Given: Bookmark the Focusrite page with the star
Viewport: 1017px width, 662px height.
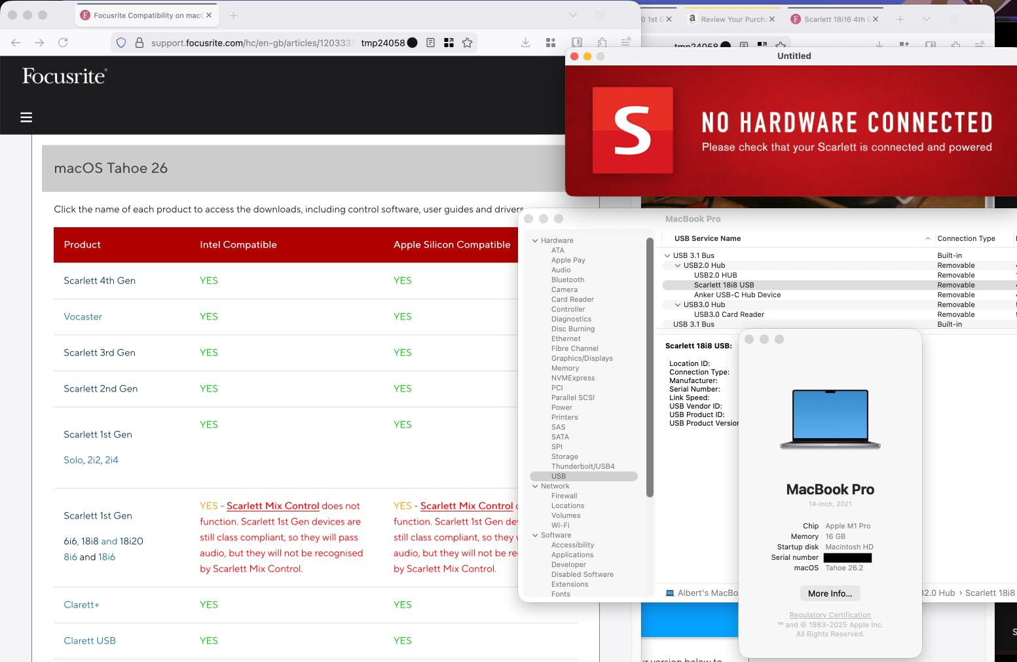Looking at the screenshot, I should click(467, 43).
